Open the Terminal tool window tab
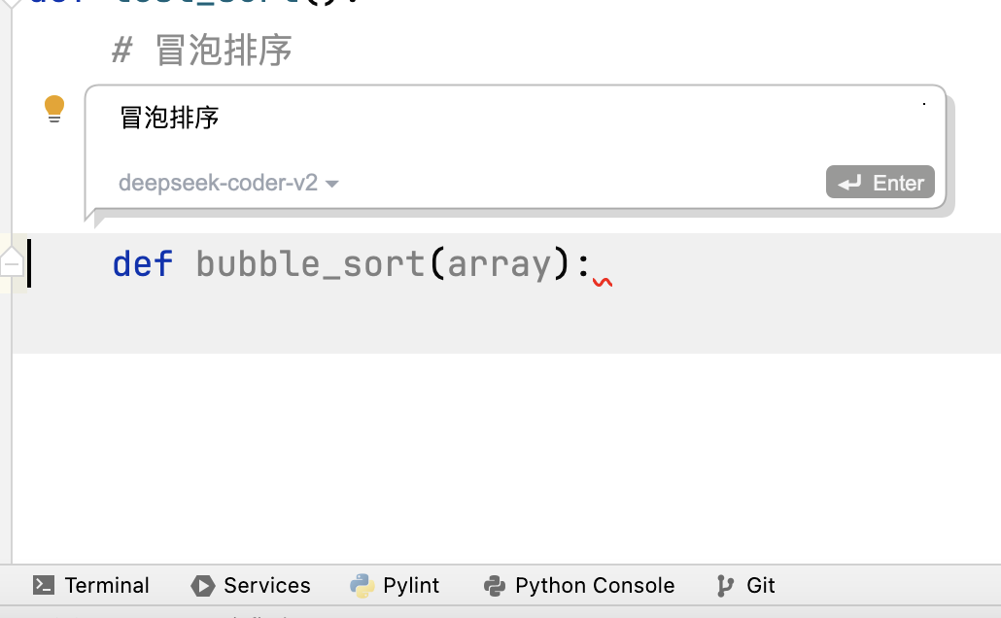The image size is (1001, 618). (x=107, y=585)
